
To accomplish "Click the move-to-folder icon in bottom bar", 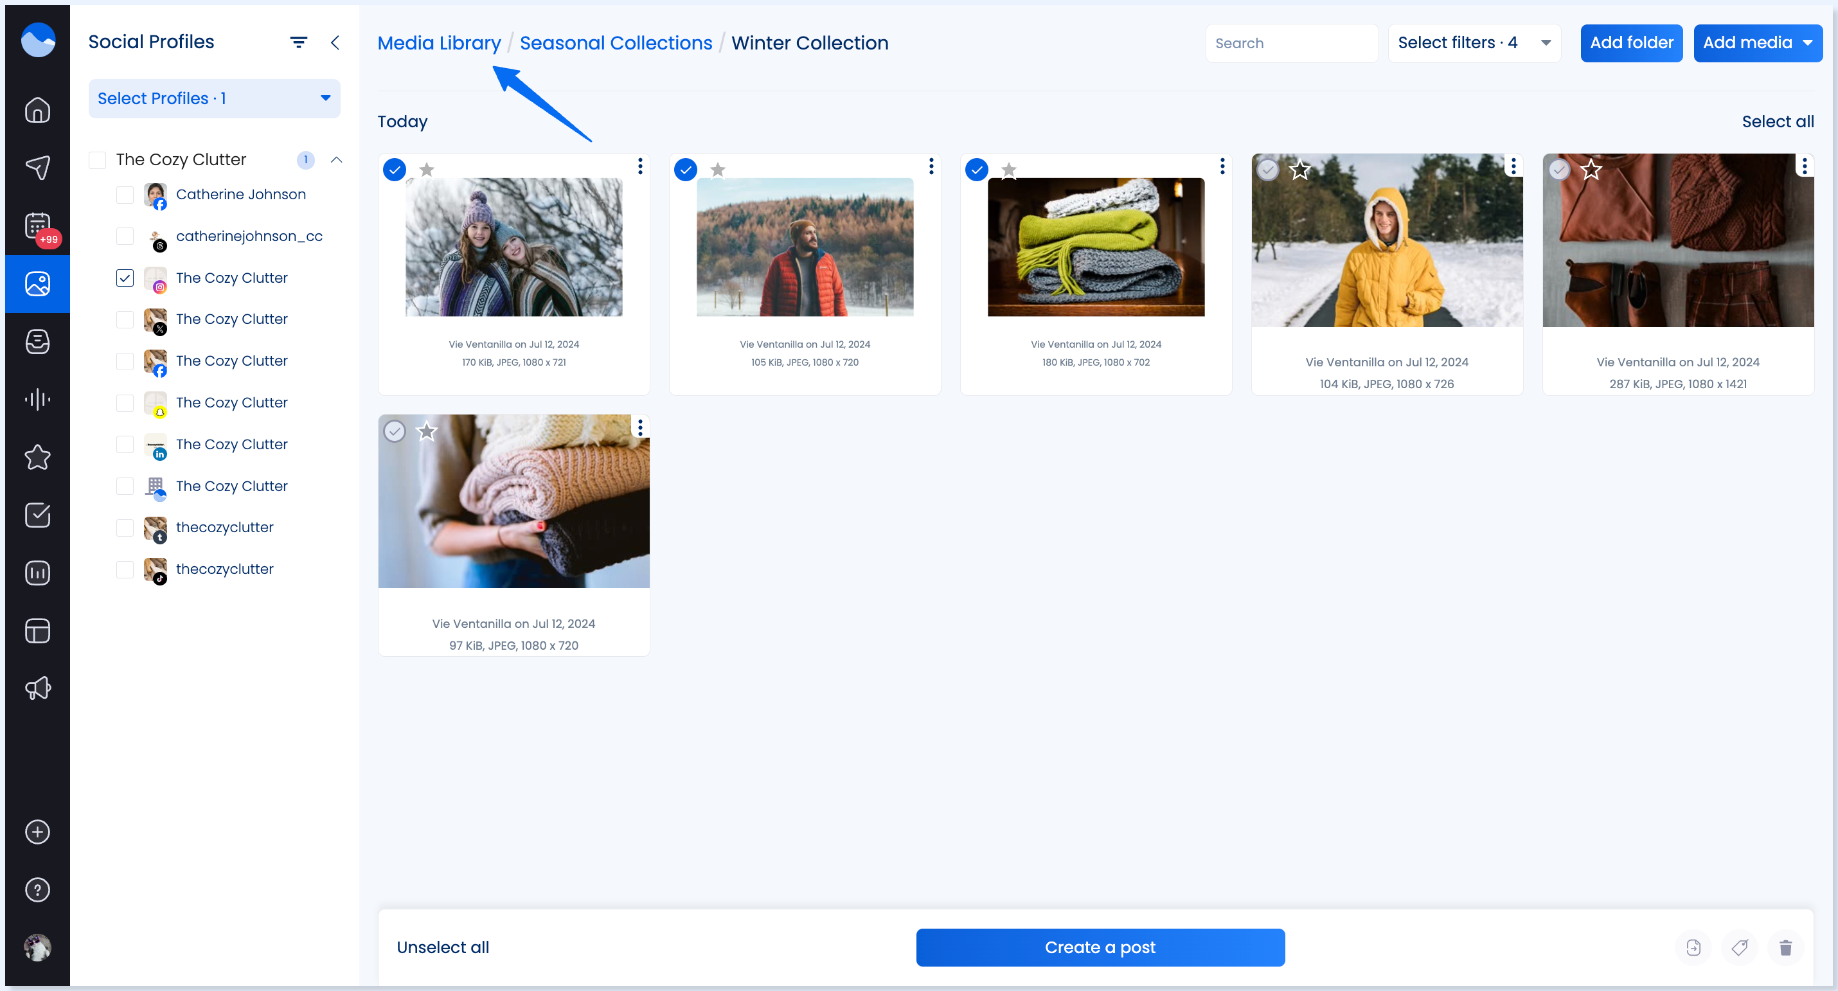I will click(1693, 947).
